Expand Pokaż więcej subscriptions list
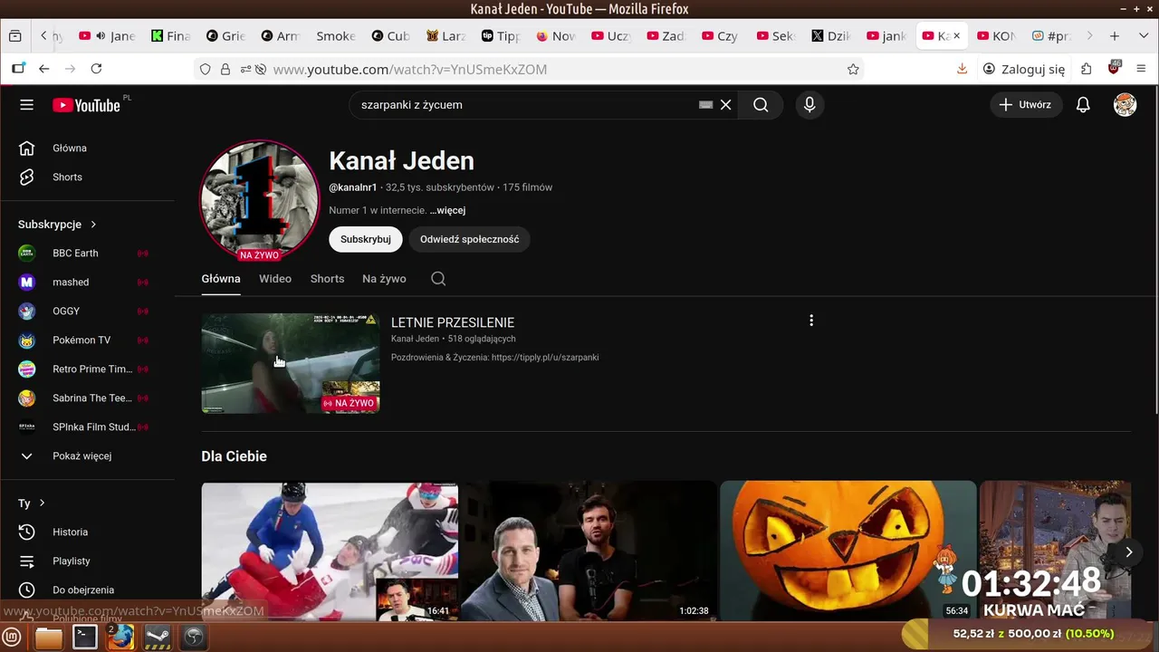1159x652 pixels. [81, 456]
